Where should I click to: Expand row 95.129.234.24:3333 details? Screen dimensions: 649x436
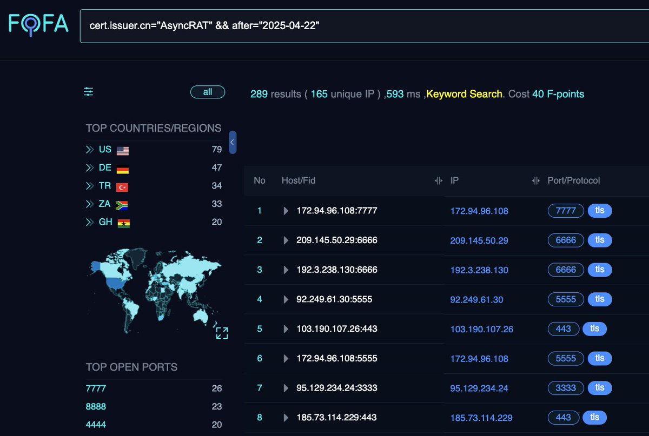pyautogui.click(x=286, y=388)
